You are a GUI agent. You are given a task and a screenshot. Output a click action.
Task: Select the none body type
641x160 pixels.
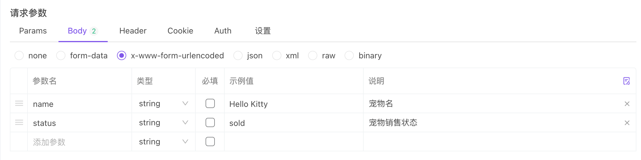pyautogui.click(x=19, y=55)
